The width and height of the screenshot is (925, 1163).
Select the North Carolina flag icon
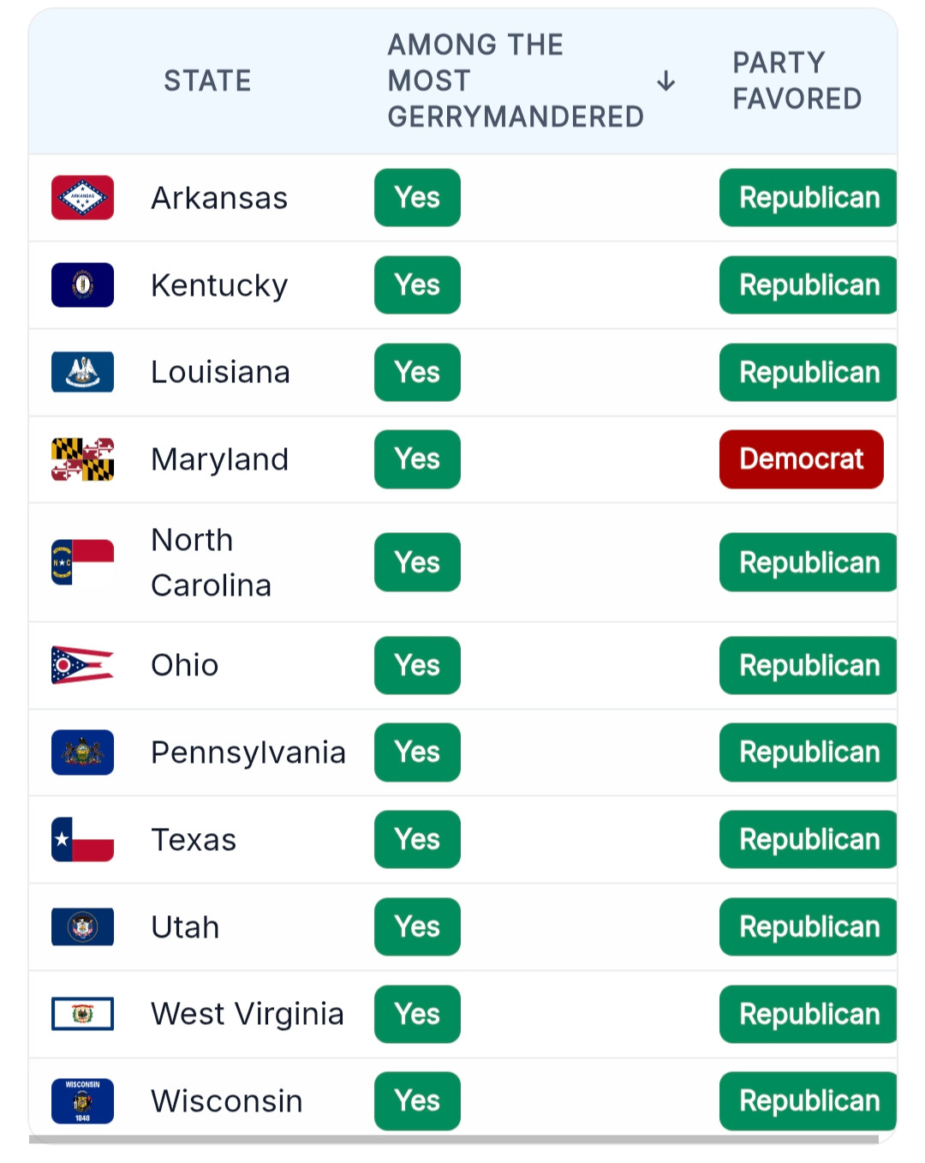(x=82, y=562)
